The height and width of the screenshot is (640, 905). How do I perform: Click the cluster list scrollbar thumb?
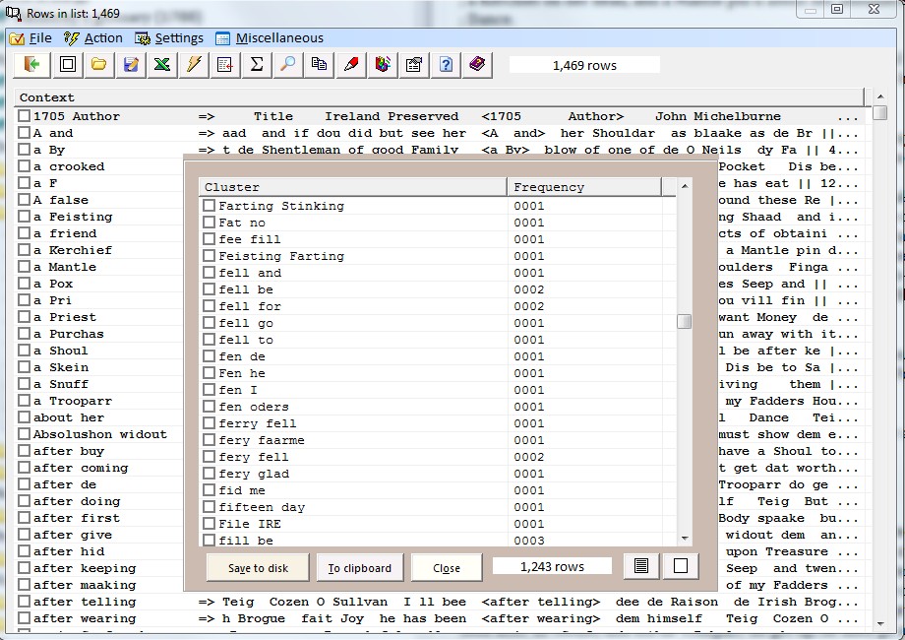pyautogui.click(x=685, y=322)
